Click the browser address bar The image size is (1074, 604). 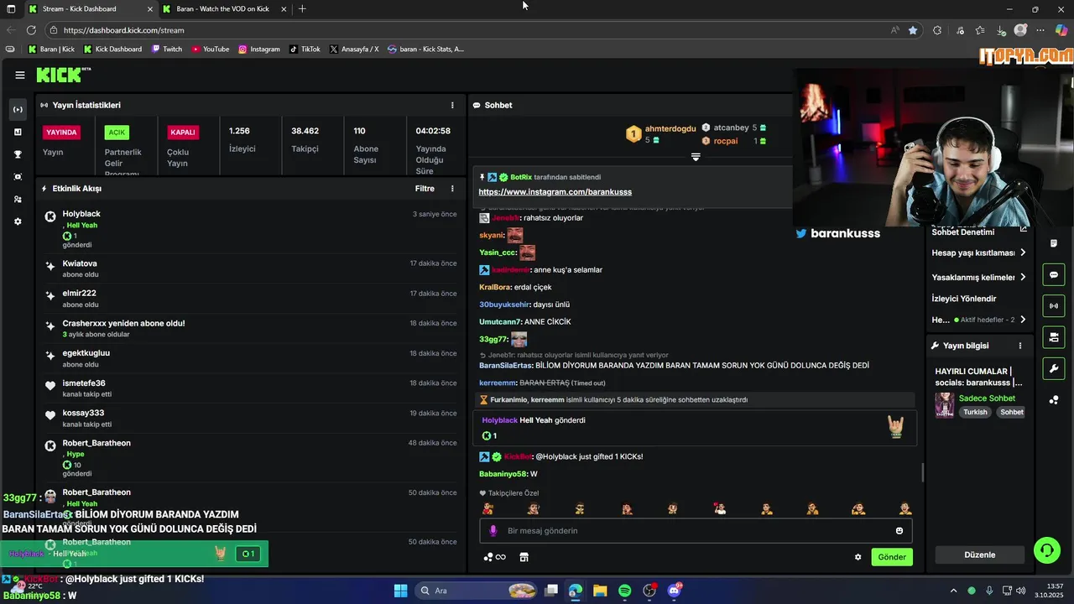click(470, 30)
